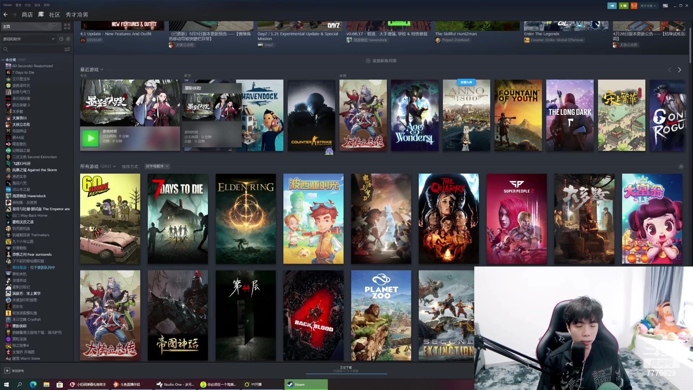Screen dimensions: 693x390
Task: Open the sort order 按字母顺序 dropdown
Action: (x=157, y=166)
